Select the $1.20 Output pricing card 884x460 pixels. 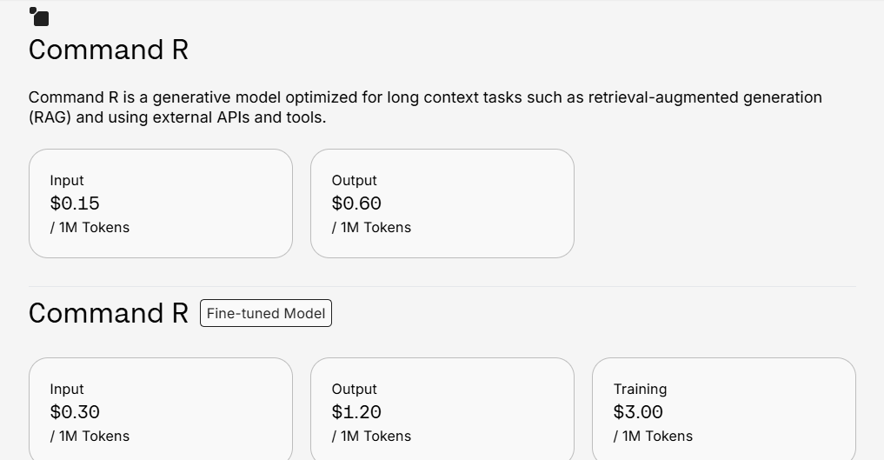(442, 409)
